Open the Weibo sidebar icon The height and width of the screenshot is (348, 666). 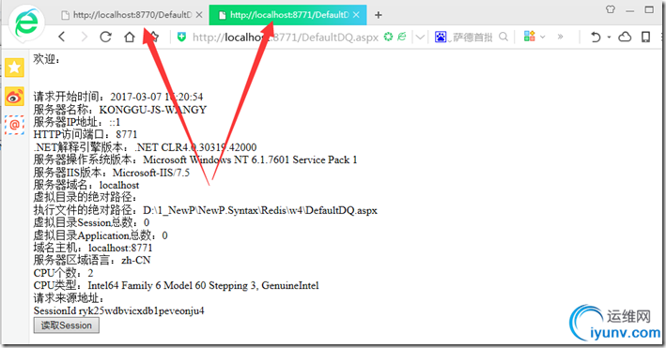pos(14,97)
